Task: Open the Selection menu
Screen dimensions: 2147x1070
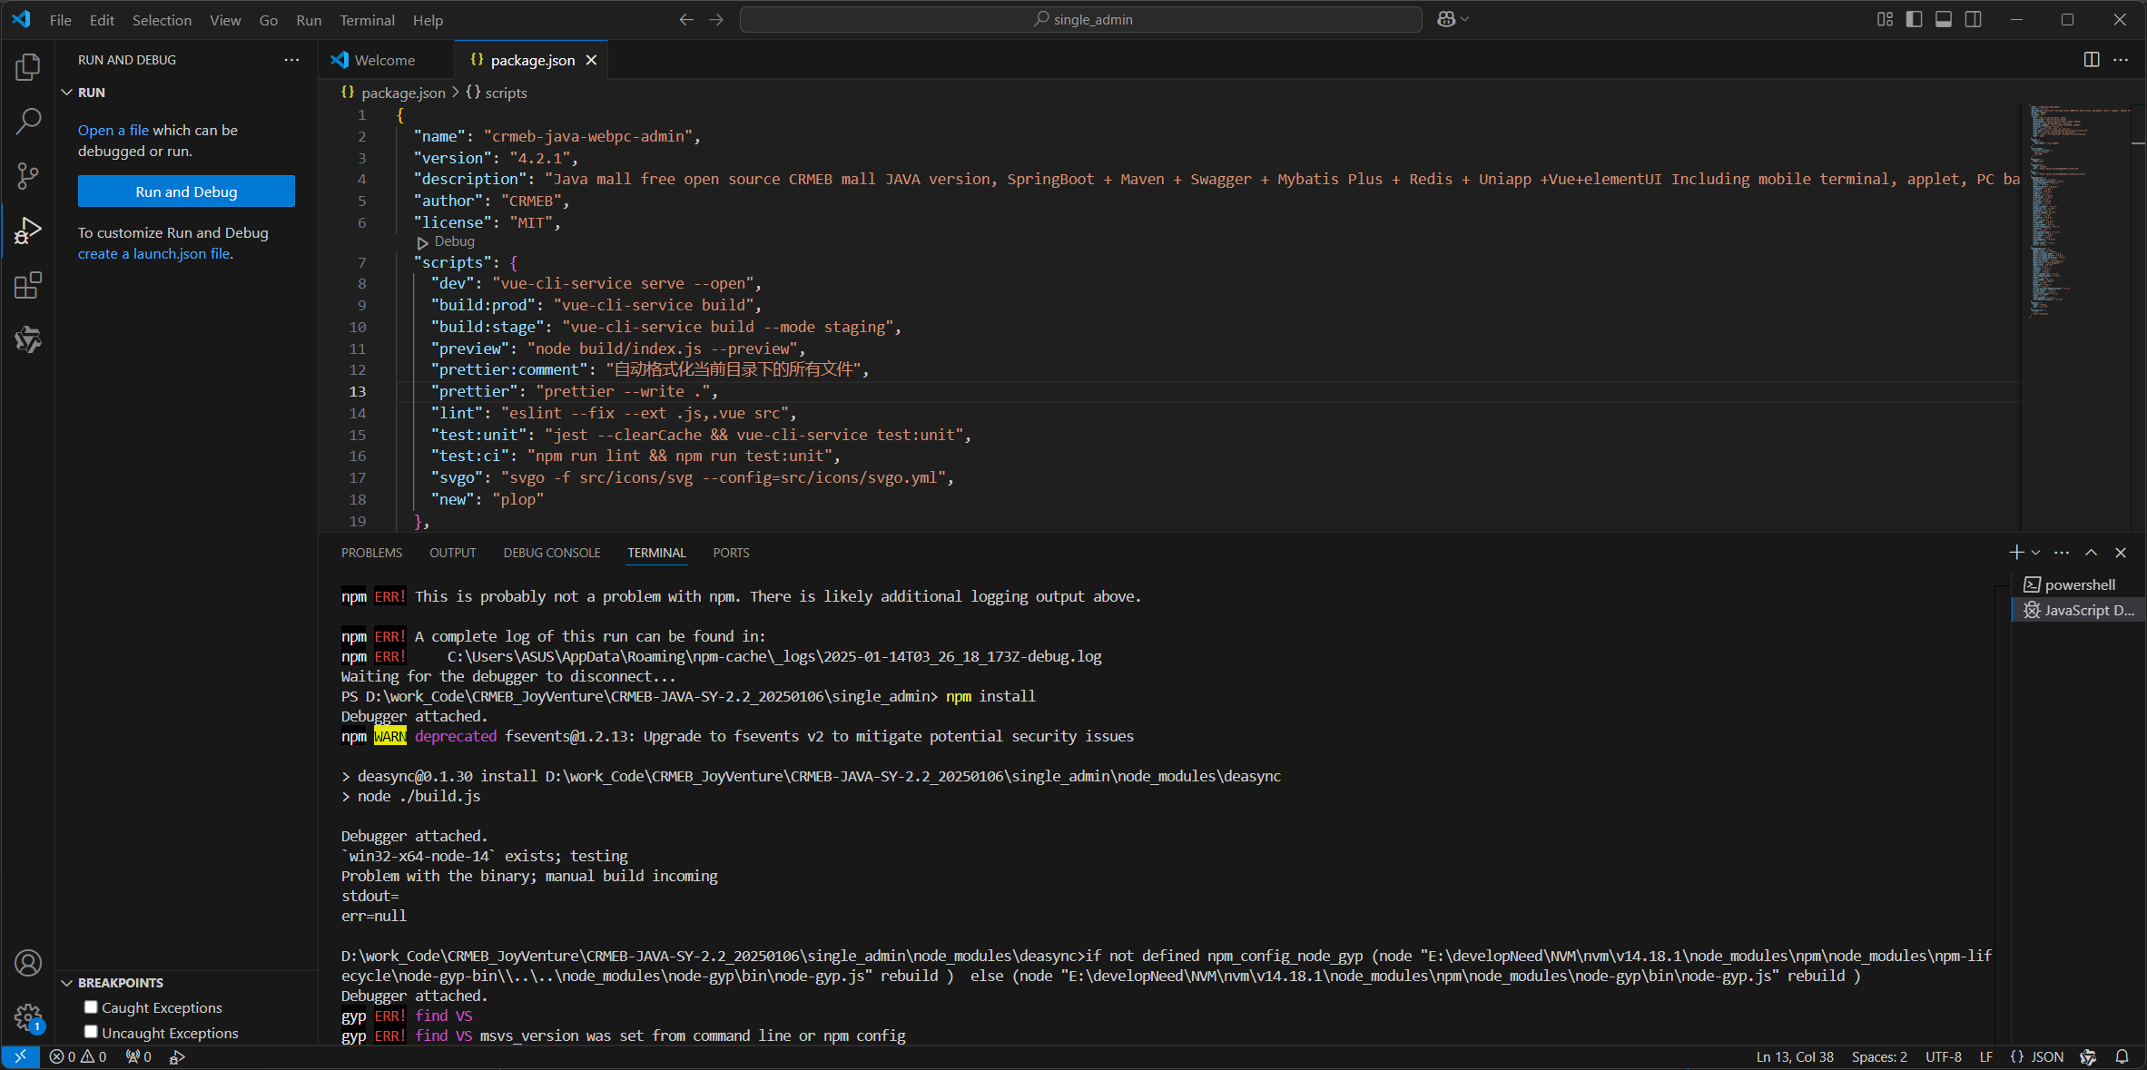Action: pos(162,20)
